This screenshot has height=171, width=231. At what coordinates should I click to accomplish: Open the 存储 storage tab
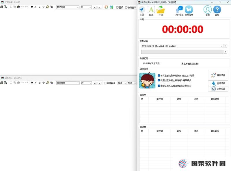161,11
